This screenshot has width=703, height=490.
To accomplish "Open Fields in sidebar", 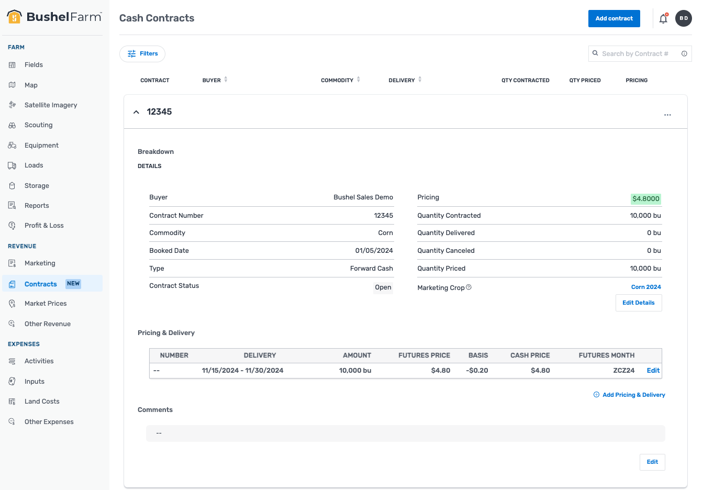I will click(x=34, y=65).
